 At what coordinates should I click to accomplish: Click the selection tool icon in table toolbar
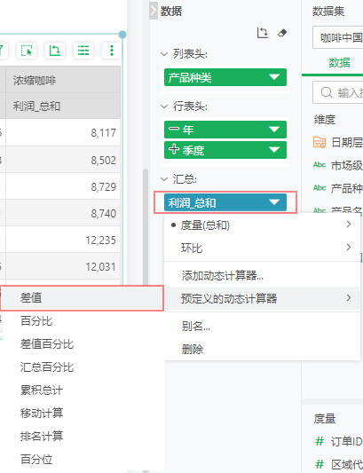tap(27, 51)
